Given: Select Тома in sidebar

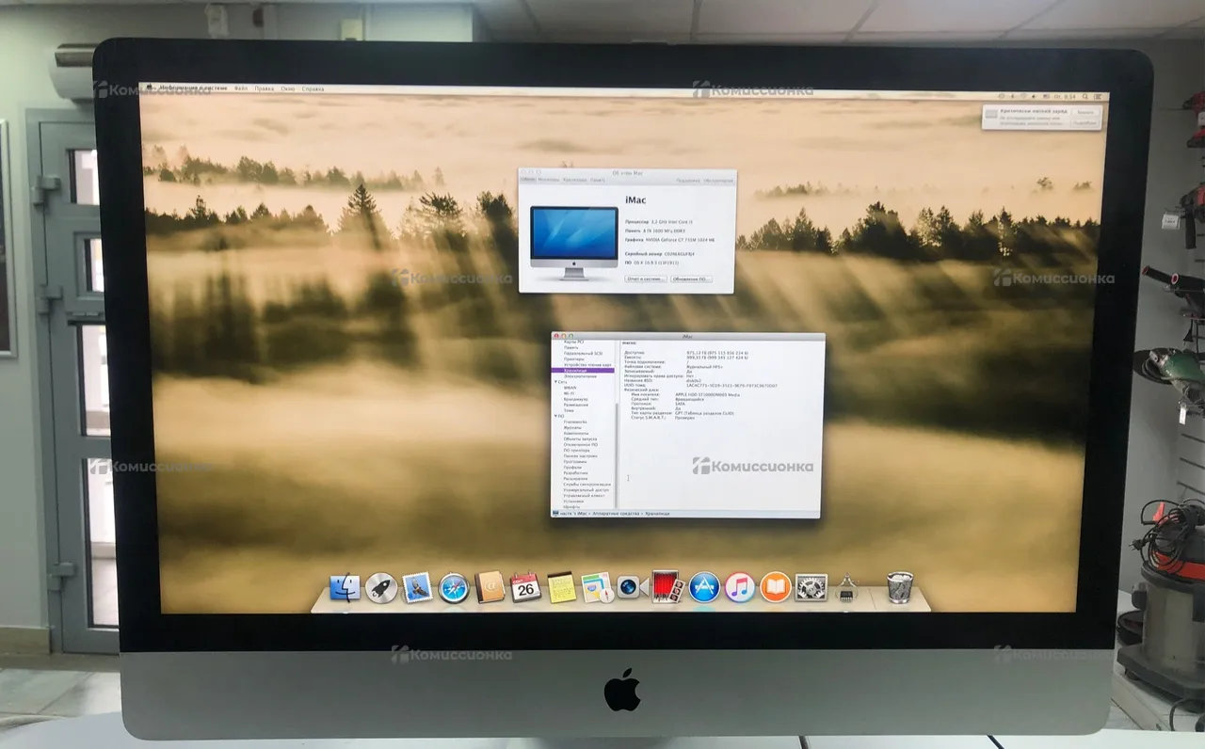Looking at the screenshot, I should point(569,410).
